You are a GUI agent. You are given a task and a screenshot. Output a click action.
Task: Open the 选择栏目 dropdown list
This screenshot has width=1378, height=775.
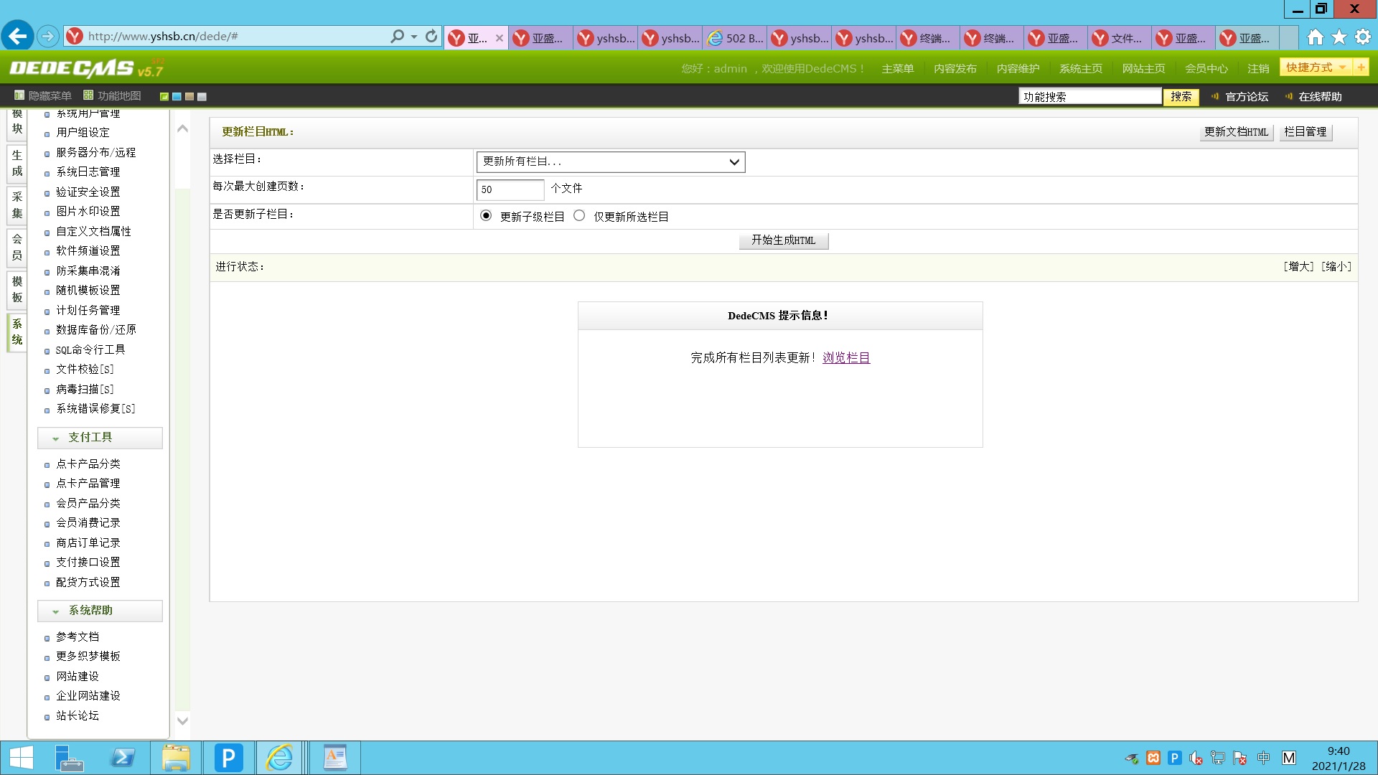click(610, 162)
